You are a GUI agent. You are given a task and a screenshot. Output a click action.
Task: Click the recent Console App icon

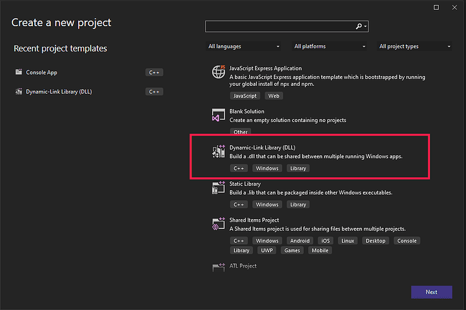point(19,72)
